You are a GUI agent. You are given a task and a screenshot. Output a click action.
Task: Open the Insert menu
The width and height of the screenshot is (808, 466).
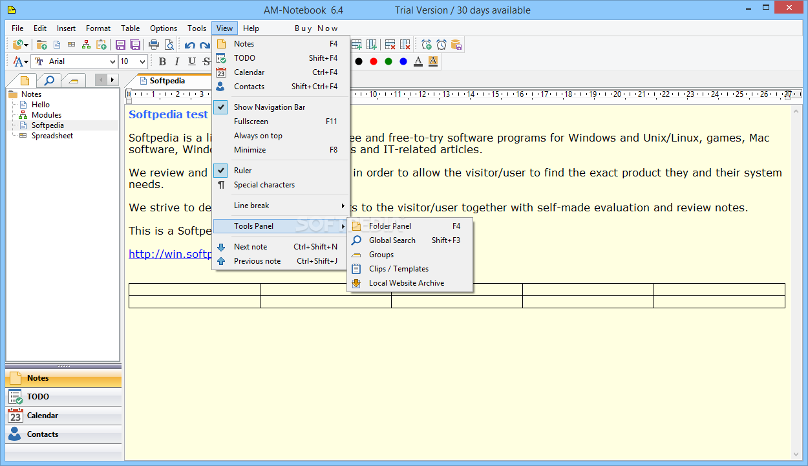(x=66, y=28)
